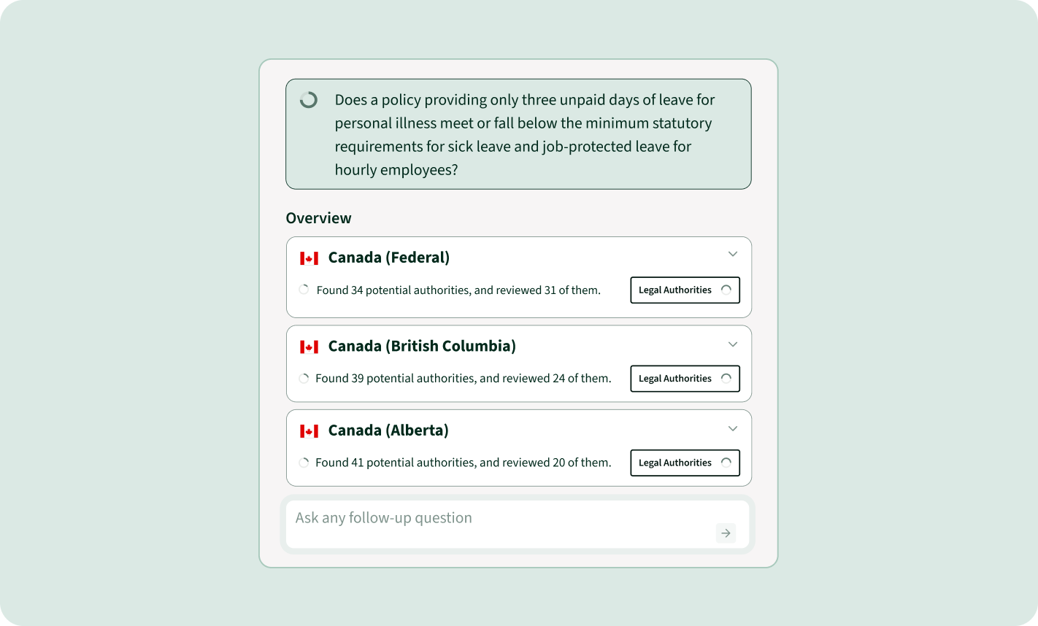Click the Canada (Federal) flag icon
Image resolution: width=1038 pixels, height=626 pixels.
point(310,258)
